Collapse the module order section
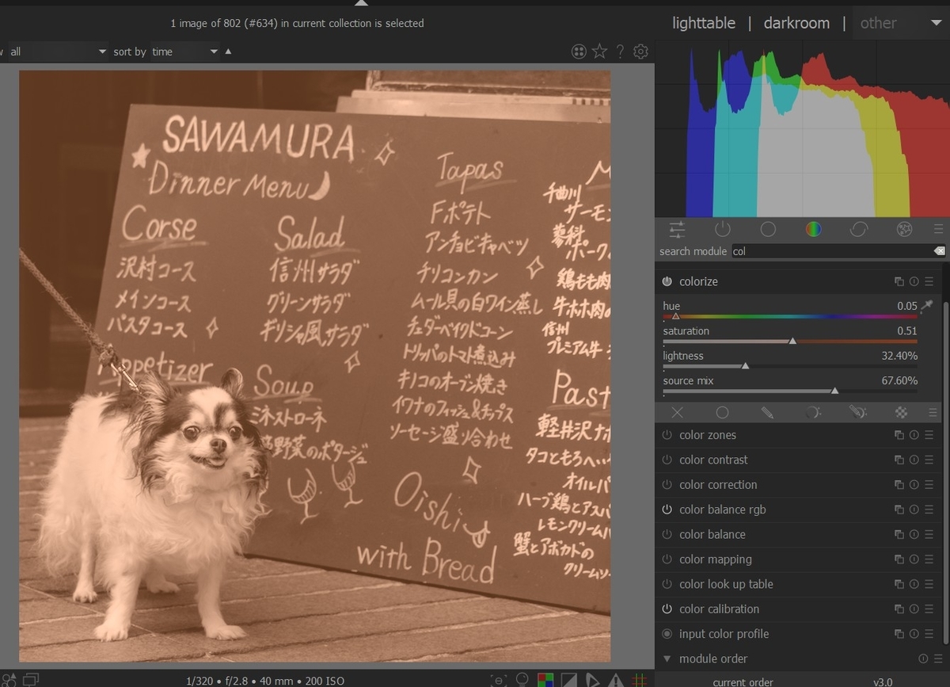The image size is (950, 687). pyautogui.click(x=667, y=658)
